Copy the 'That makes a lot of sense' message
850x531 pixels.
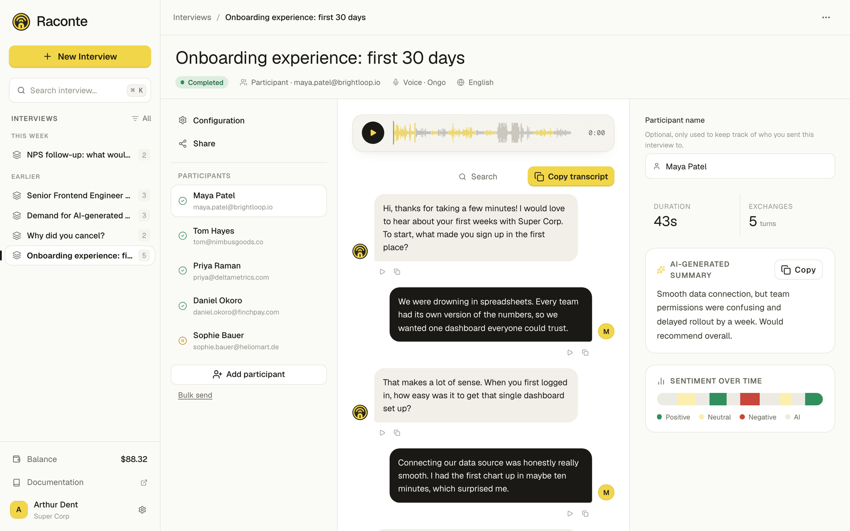(x=397, y=433)
